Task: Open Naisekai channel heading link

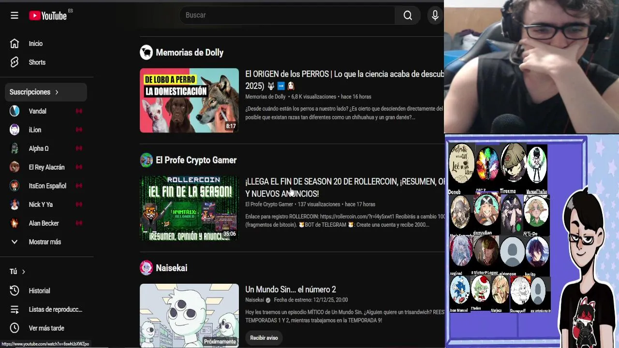Action: pos(171,268)
